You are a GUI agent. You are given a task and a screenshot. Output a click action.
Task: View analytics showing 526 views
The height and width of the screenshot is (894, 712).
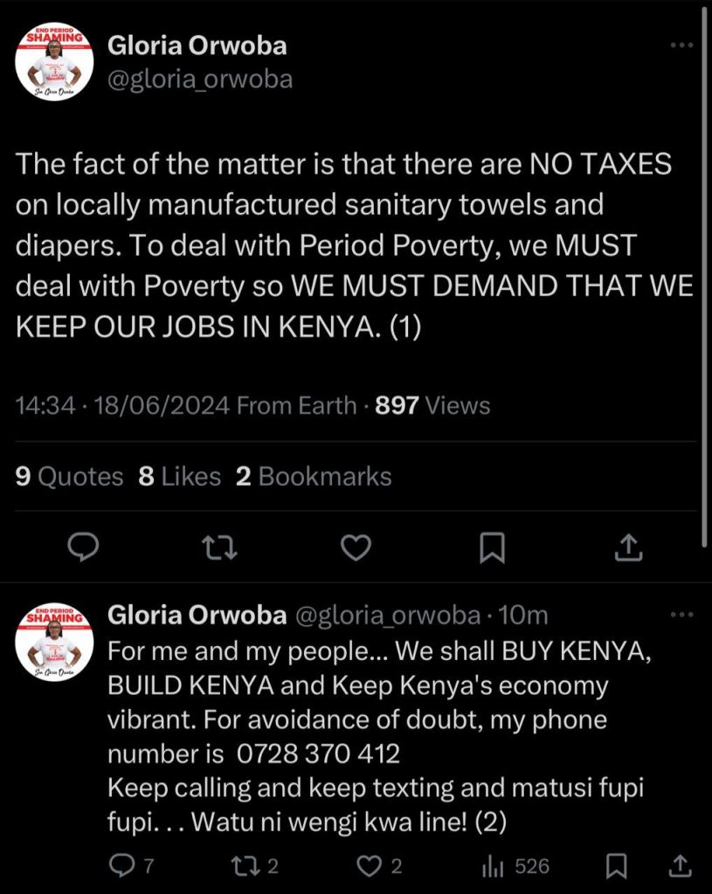(x=516, y=865)
